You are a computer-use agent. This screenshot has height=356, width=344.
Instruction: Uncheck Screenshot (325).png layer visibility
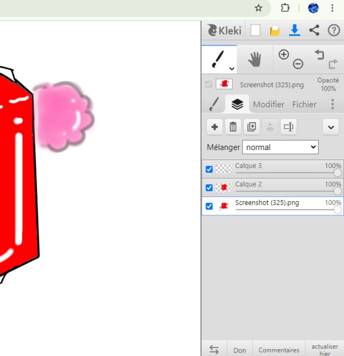tap(209, 206)
